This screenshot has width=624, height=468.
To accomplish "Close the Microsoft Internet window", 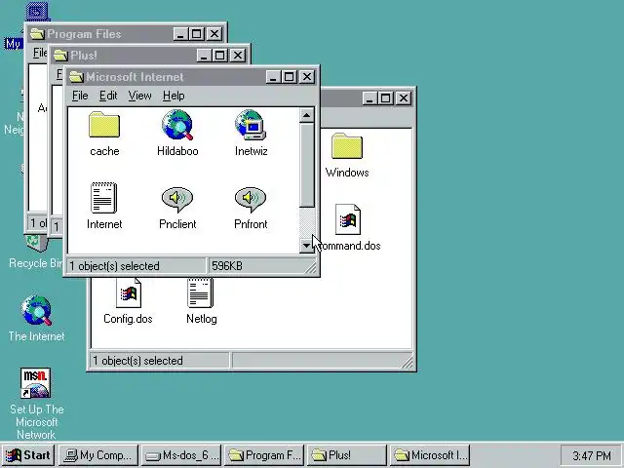I will tap(307, 77).
